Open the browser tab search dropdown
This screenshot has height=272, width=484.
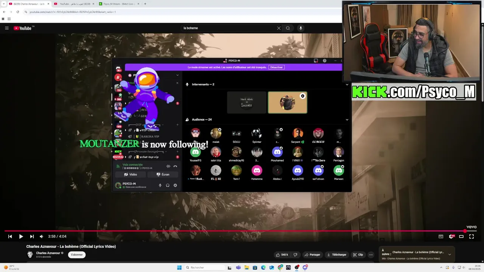click(3, 4)
